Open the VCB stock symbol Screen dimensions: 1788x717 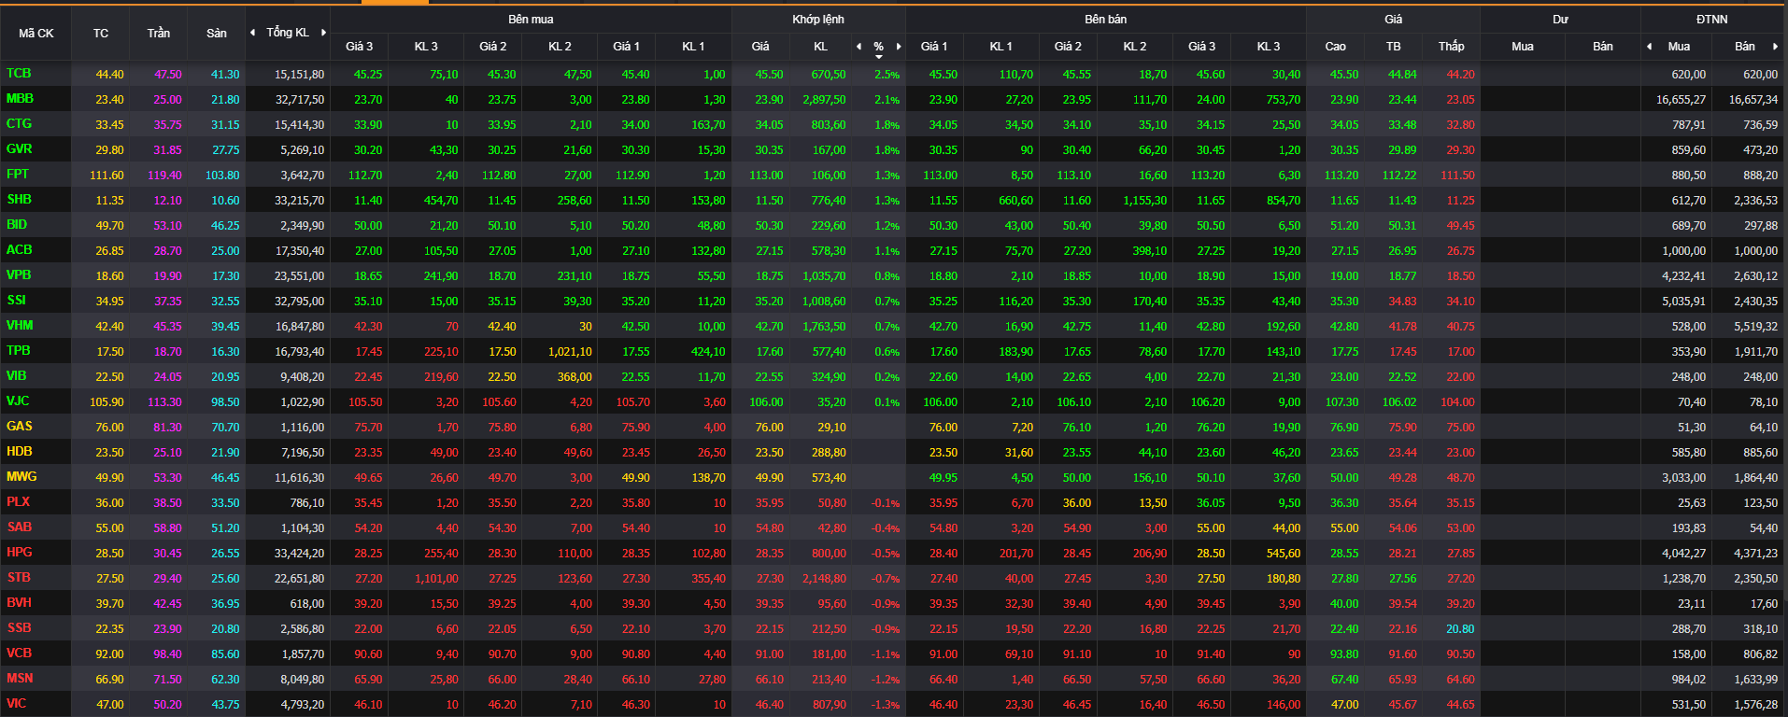pos(19,654)
